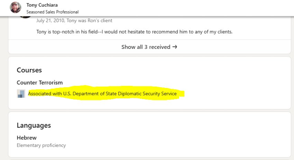
Task: Click the words Diplomatic Security Service
Action: pyautogui.click(x=147, y=94)
